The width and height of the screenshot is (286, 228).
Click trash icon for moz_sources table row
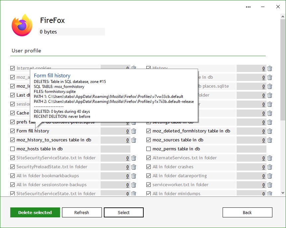click(270, 140)
